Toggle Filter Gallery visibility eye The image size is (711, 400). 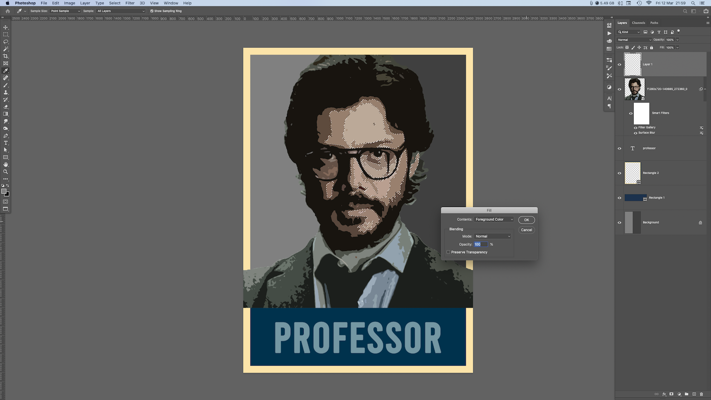coord(636,128)
